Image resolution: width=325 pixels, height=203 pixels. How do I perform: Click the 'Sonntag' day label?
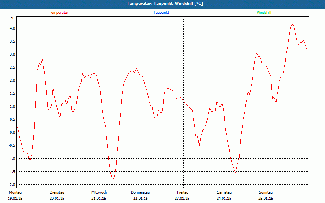[266, 192]
